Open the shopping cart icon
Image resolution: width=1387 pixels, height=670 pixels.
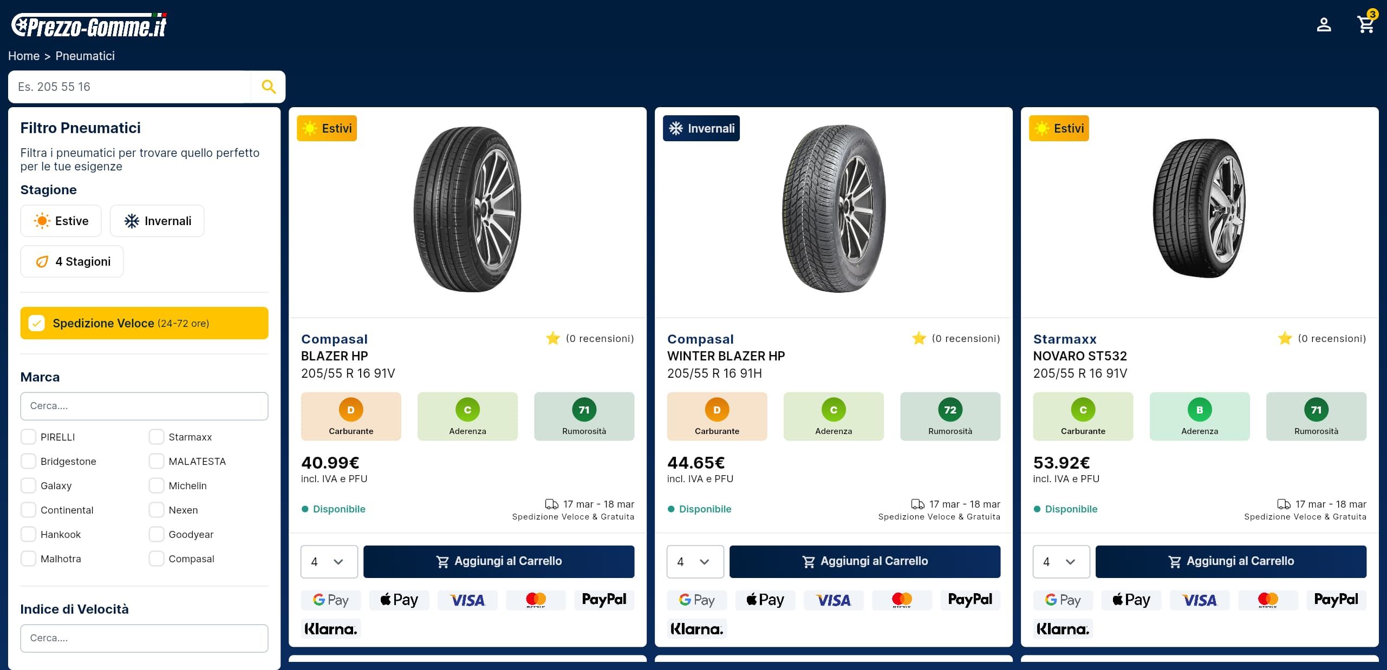coord(1365,25)
